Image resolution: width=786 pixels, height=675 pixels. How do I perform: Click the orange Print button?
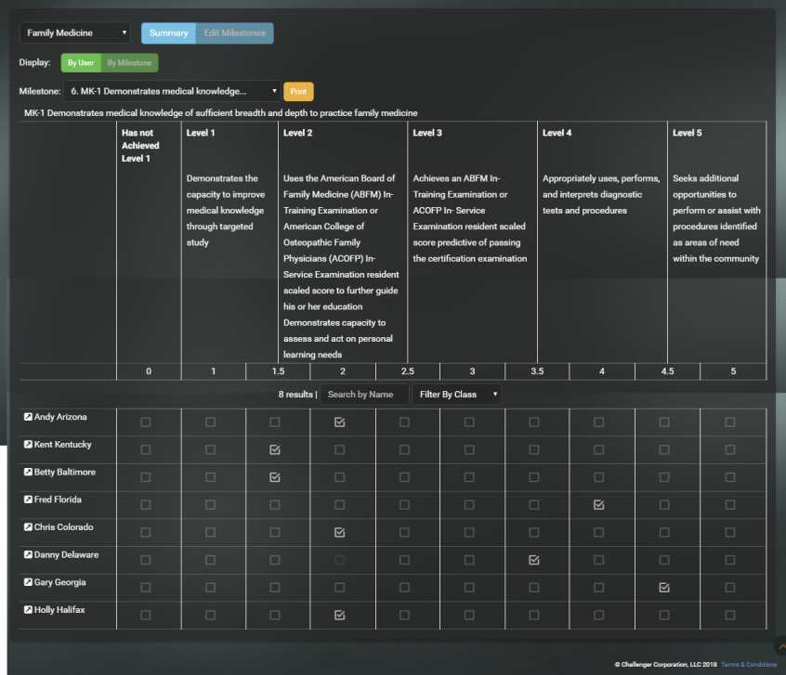click(298, 92)
